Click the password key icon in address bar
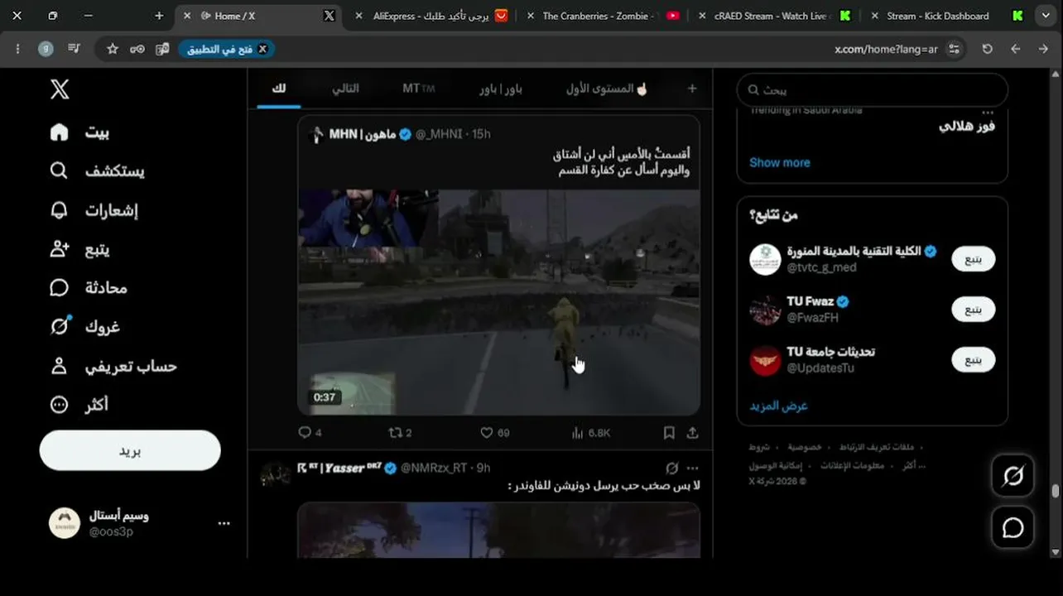Viewport: 1063px width, 596px height. [x=137, y=49]
